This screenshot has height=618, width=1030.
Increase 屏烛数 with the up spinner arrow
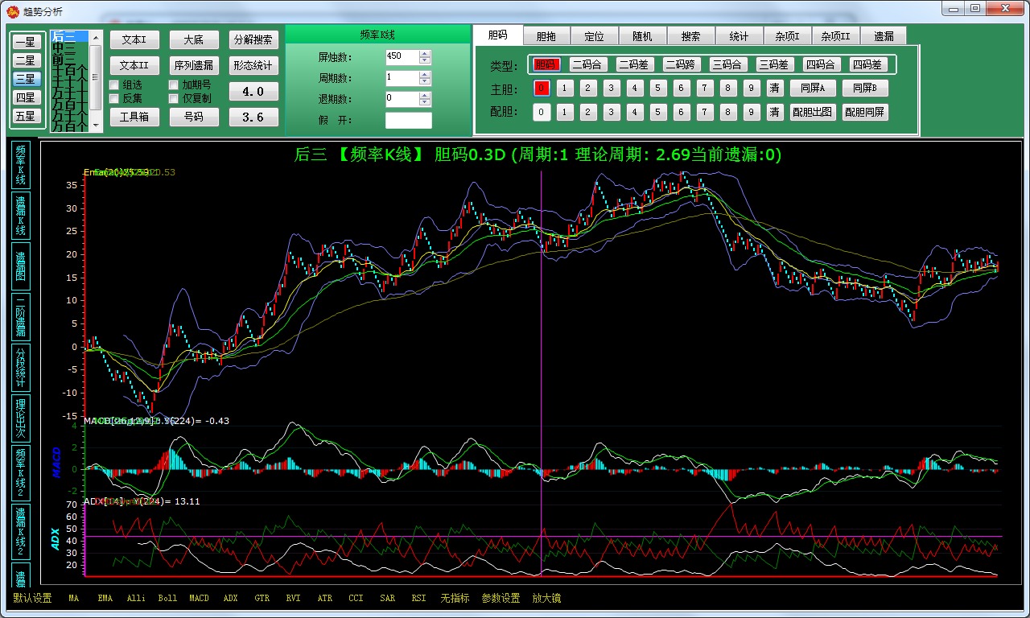(425, 53)
